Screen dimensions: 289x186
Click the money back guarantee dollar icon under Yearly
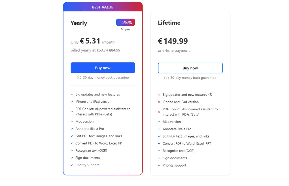coord(79,77)
